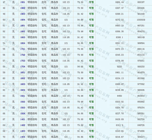Open room 1401 link
Image resolution: width=152 pixels, height=140 pixels.
[23, 119]
